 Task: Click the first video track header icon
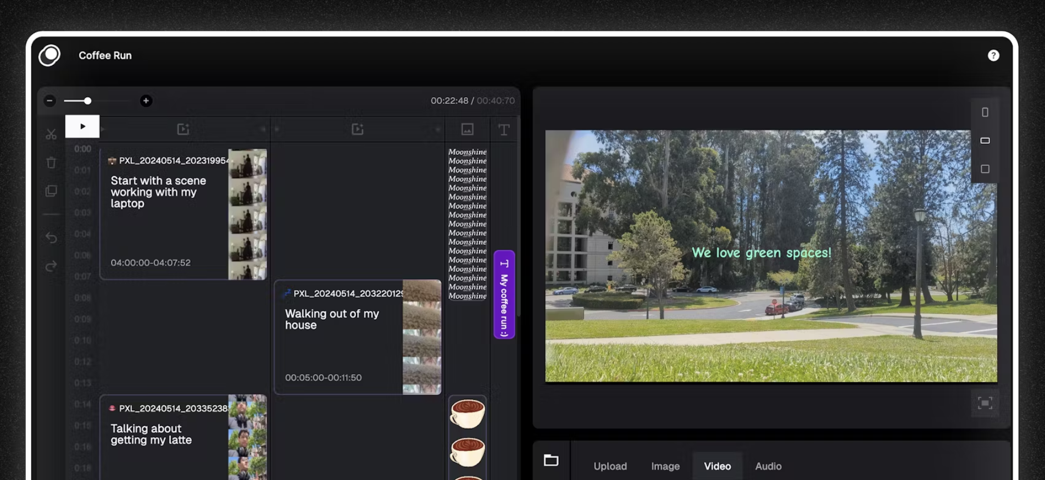183,129
